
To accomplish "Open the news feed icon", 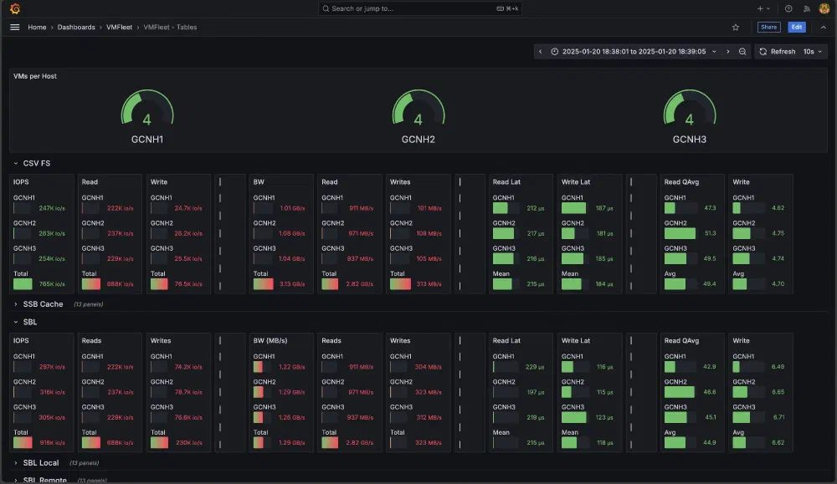I will [807, 8].
